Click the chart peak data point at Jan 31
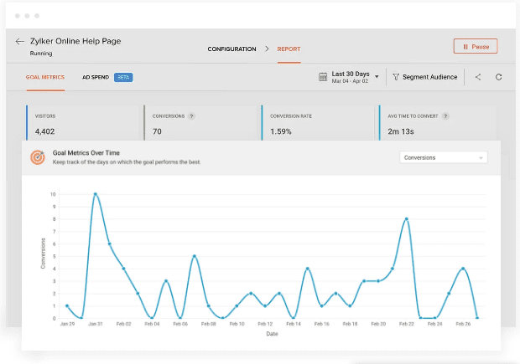The width and height of the screenshot is (520, 364). point(95,194)
